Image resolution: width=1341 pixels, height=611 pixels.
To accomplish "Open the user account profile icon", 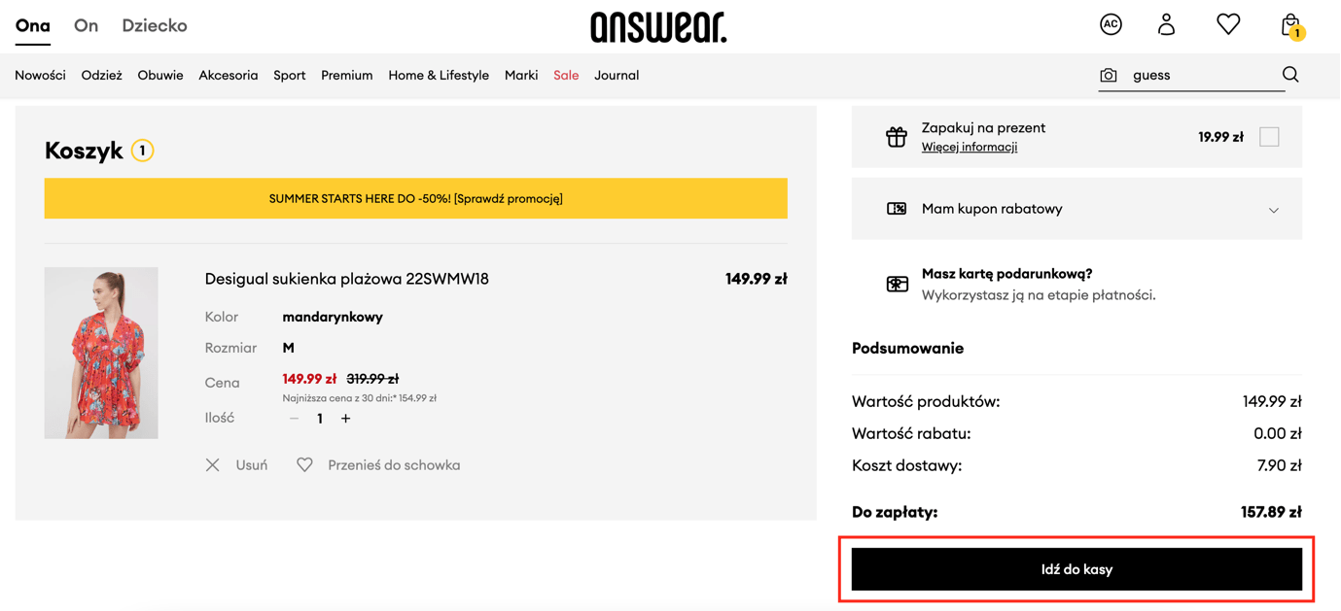I will pos(1166,24).
